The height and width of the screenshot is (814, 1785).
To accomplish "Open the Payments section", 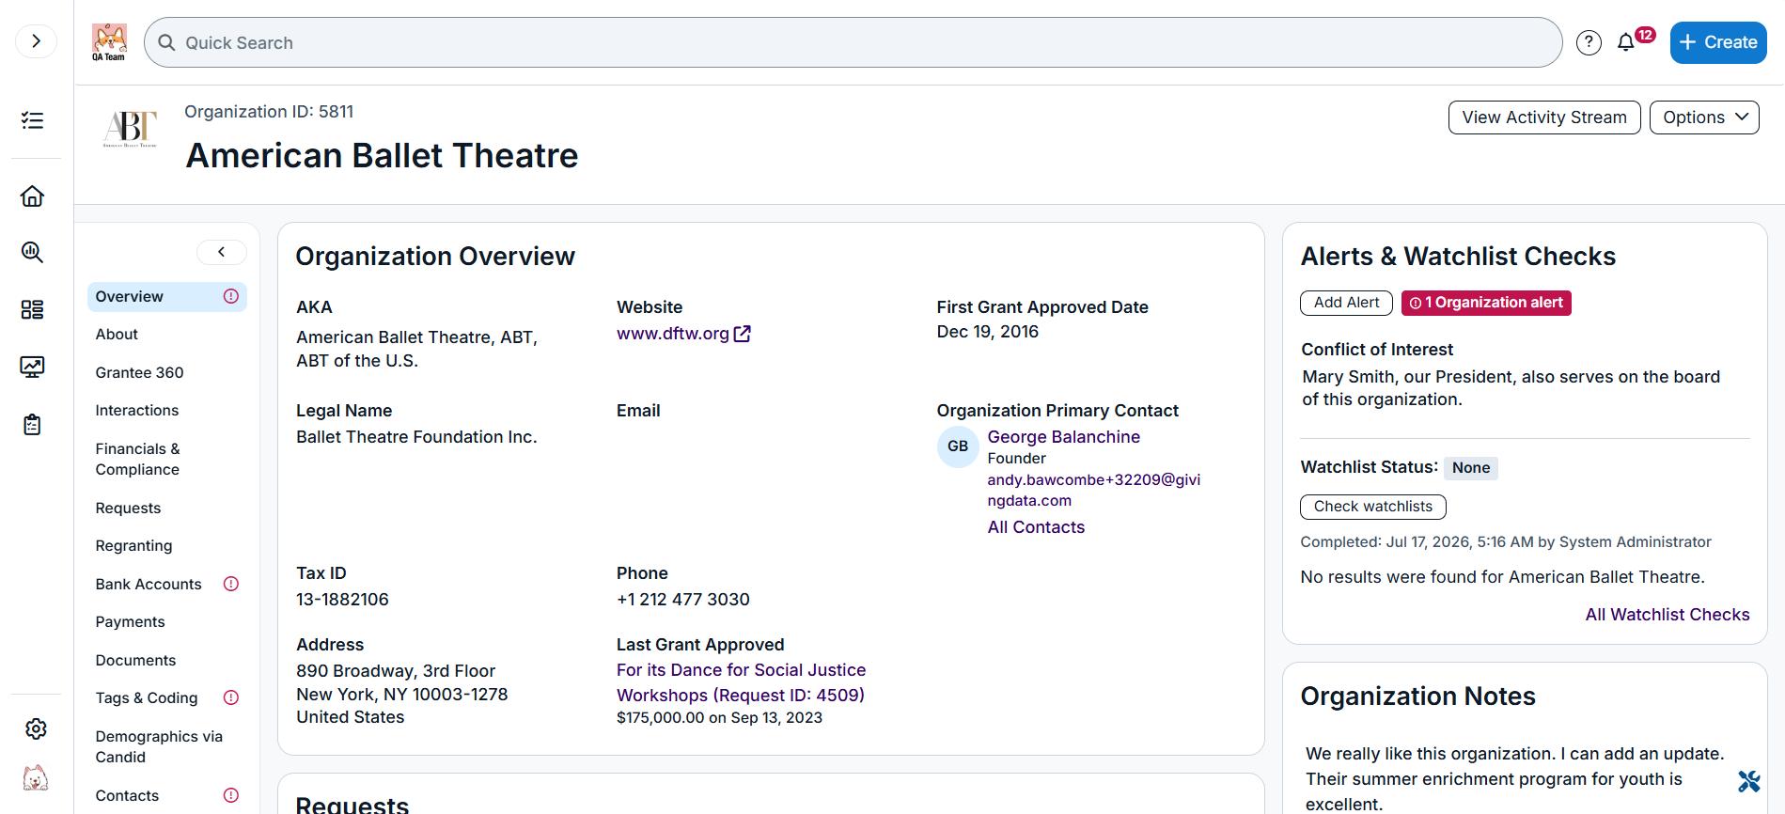I will pyautogui.click(x=130, y=622).
